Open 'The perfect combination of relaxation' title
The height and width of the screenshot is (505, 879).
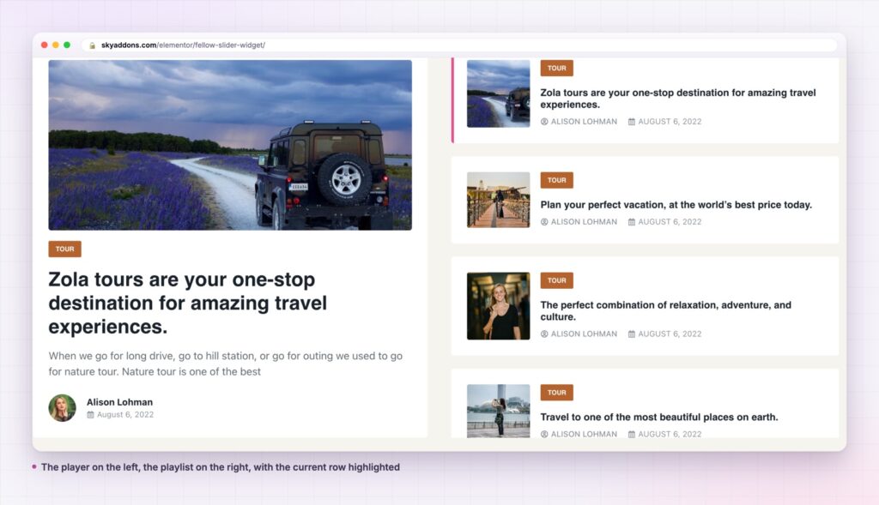click(x=666, y=310)
